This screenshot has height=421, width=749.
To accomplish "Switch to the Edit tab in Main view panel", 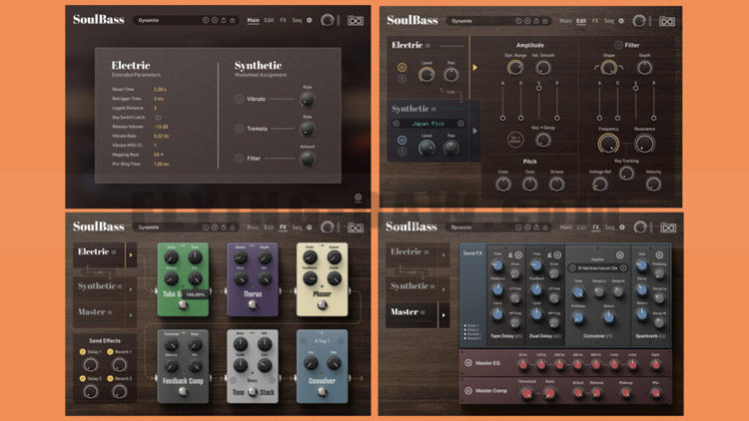I will [269, 20].
